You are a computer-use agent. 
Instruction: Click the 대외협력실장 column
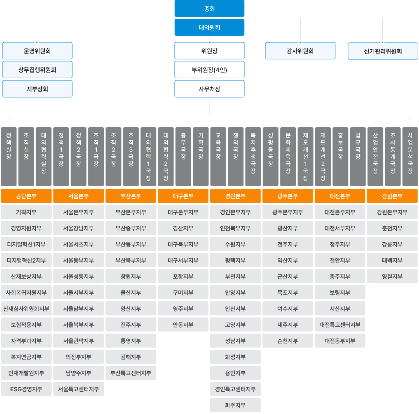pos(44,157)
